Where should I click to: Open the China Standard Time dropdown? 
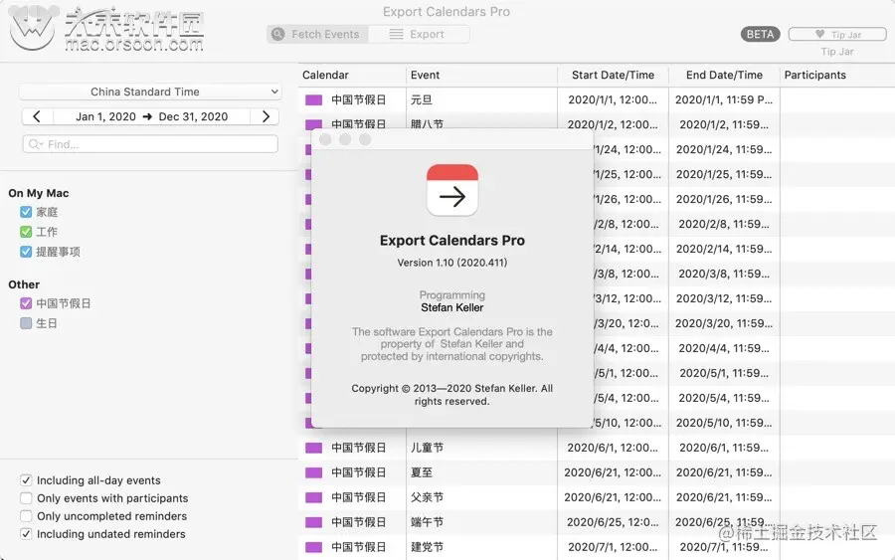click(150, 92)
